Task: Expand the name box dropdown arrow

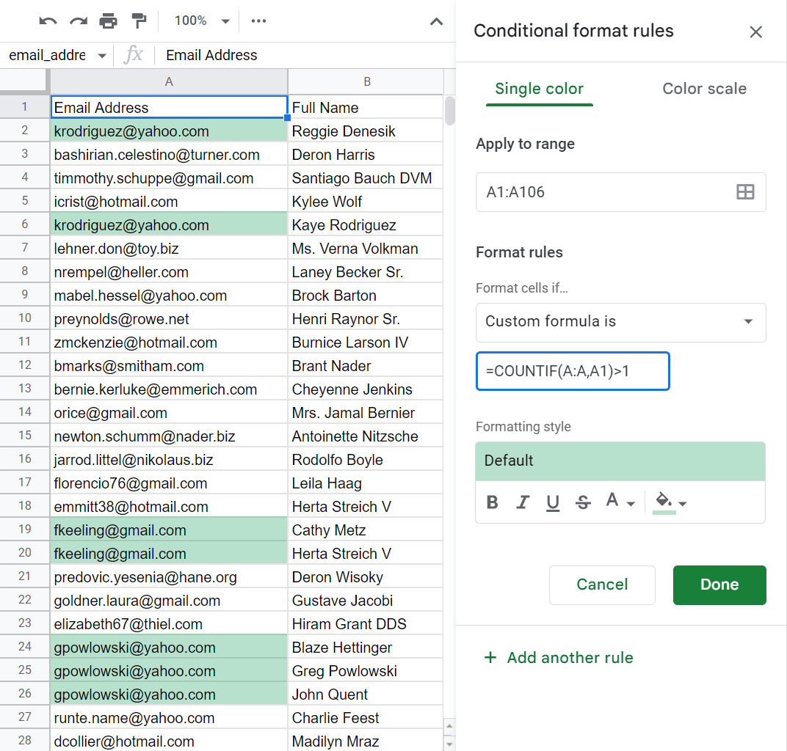Action: click(101, 56)
